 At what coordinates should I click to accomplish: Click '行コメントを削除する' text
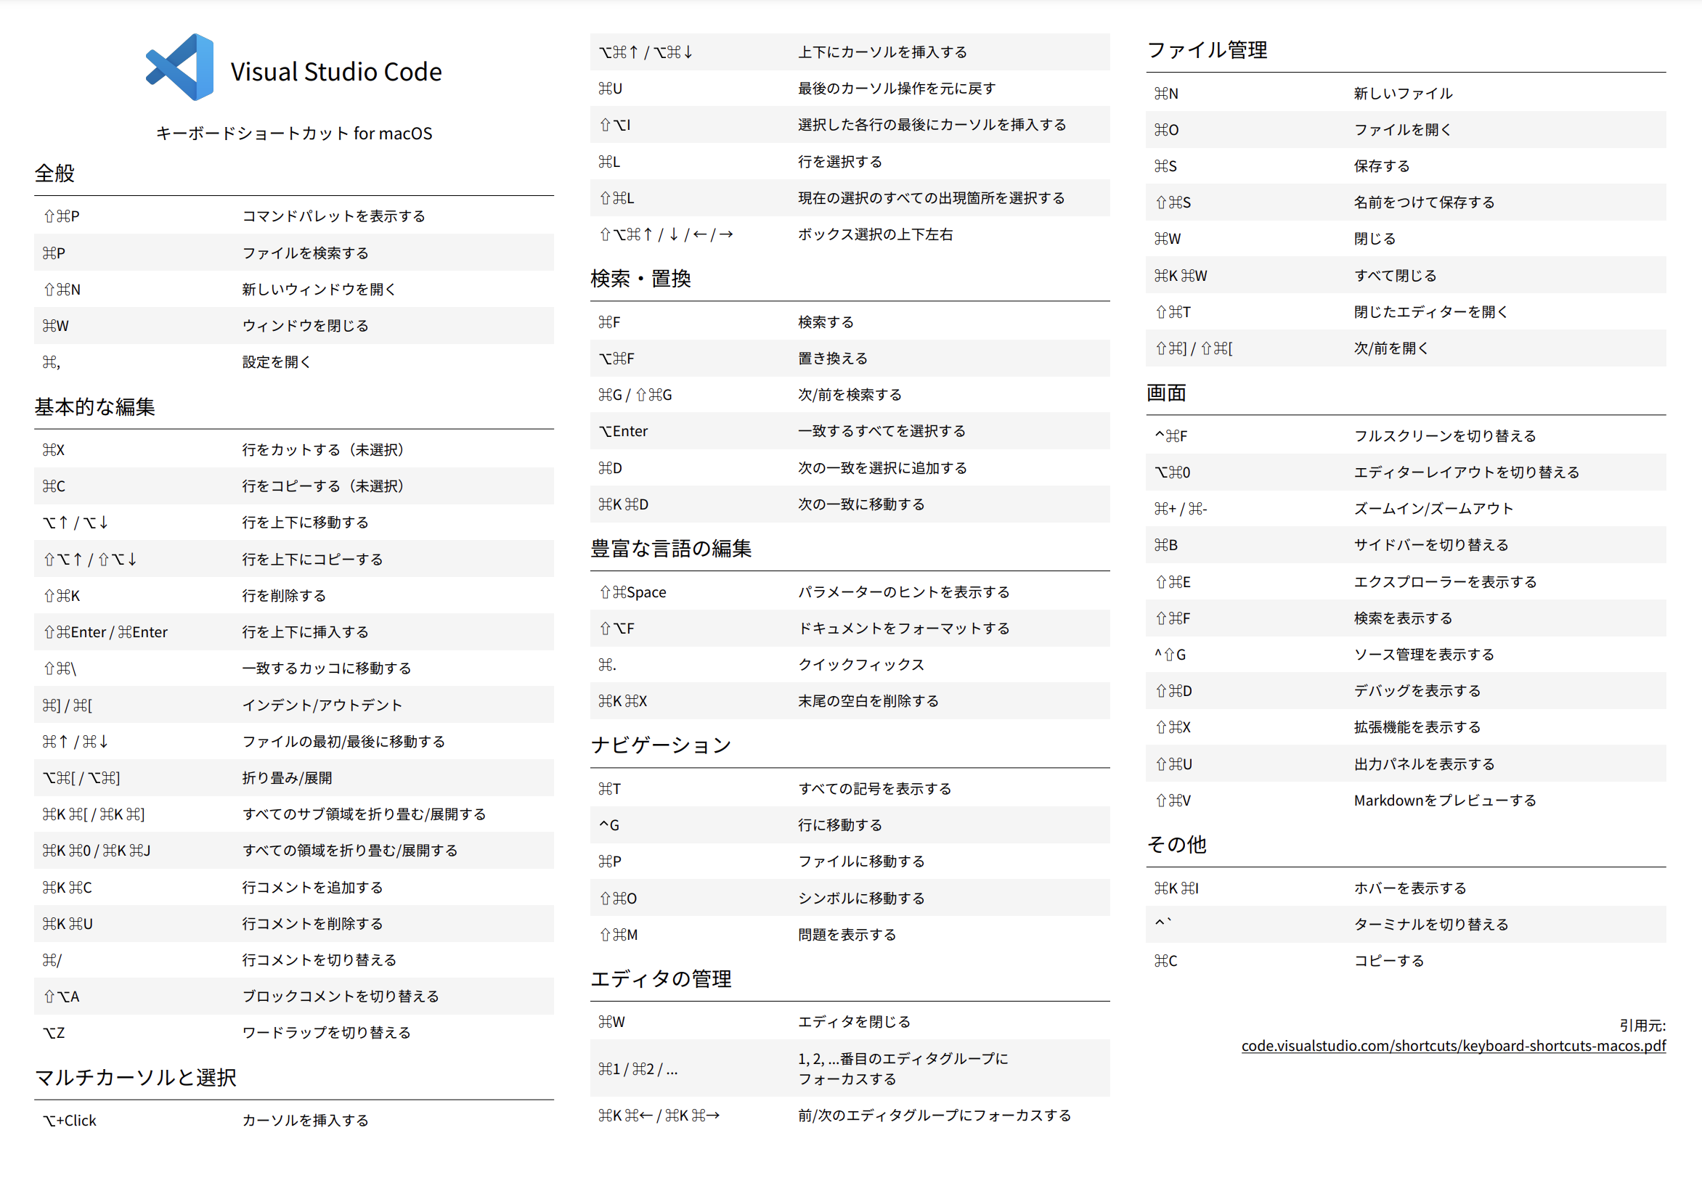coord(312,924)
